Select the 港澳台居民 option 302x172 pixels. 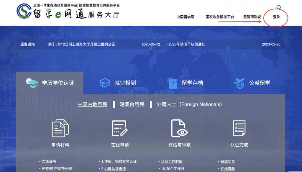(x=132, y=104)
